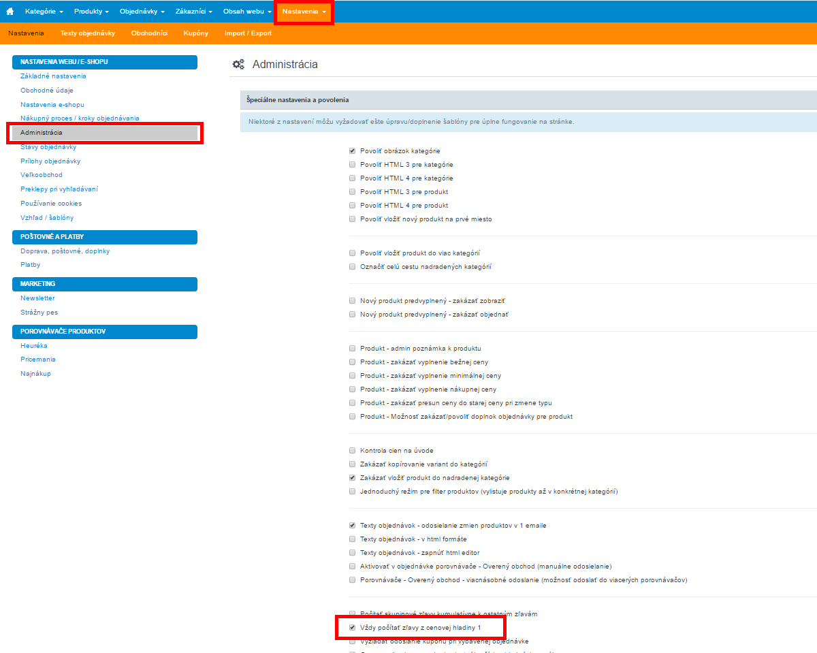Check Overený obchod - viacnásobné odoslanie
The width and height of the screenshot is (817, 653).
(353, 580)
